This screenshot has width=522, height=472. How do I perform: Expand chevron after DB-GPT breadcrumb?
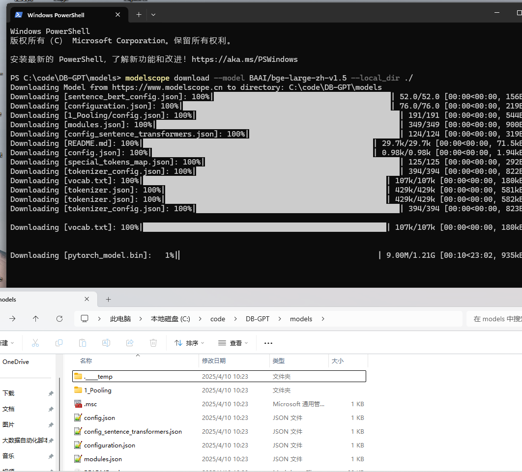pos(279,319)
